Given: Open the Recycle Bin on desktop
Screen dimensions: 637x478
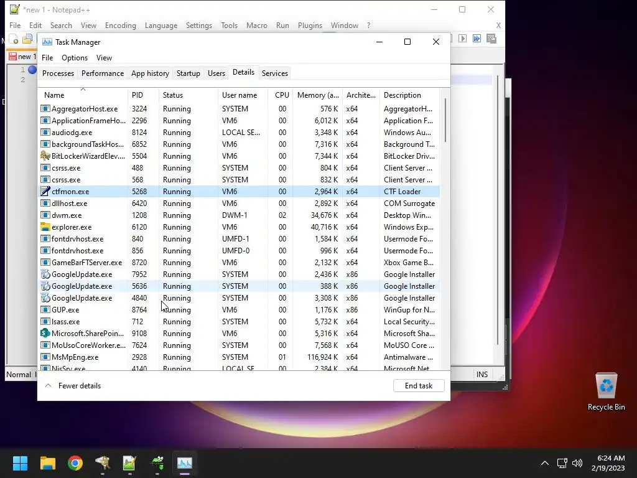Looking at the screenshot, I should pyautogui.click(x=606, y=392).
